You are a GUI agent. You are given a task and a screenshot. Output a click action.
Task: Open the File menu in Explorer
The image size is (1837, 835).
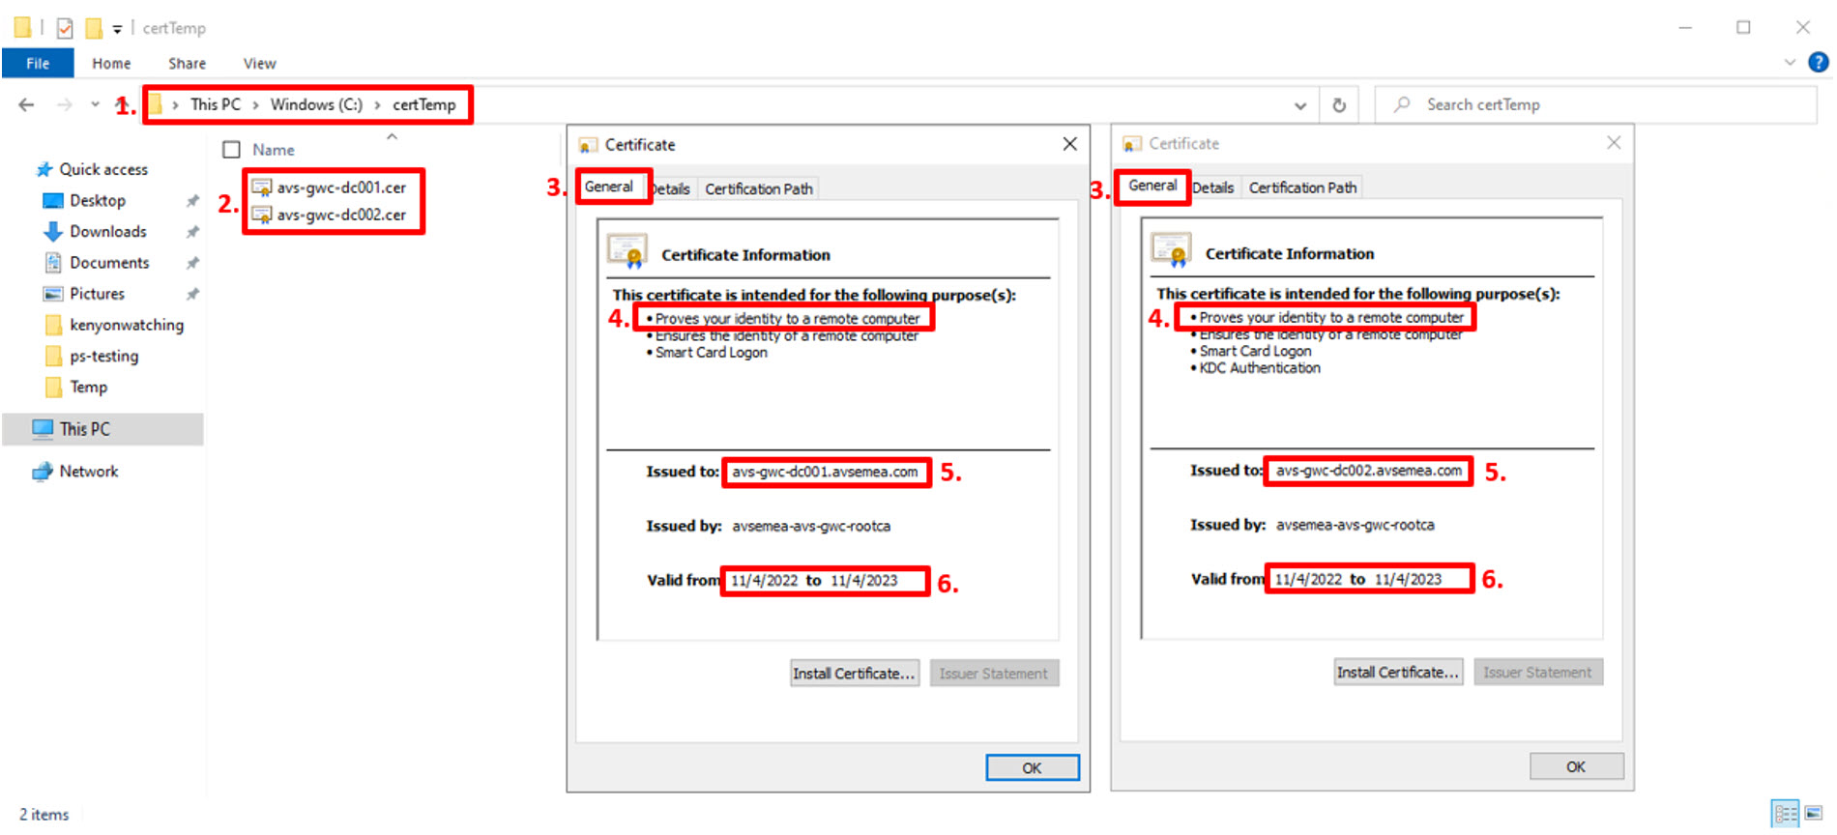(x=38, y=64)
